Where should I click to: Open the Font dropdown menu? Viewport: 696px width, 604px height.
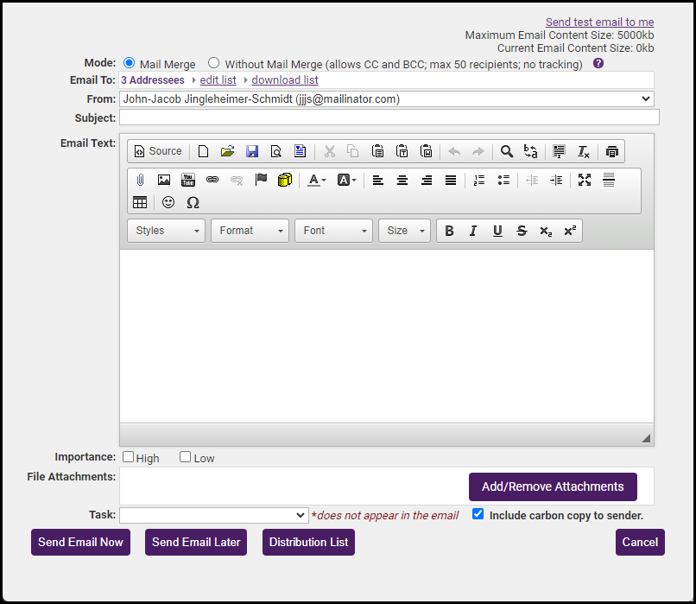[334, 231]
